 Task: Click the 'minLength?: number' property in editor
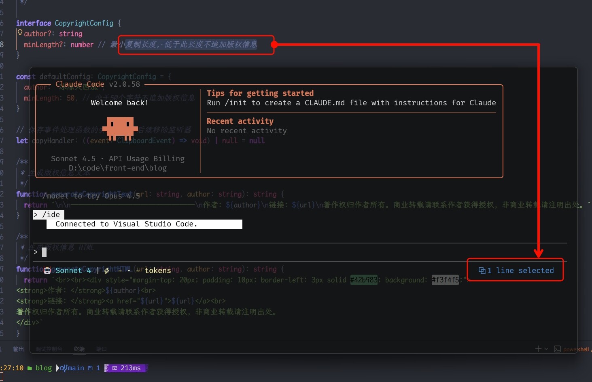pyautogui.click(x=59, y=45)
